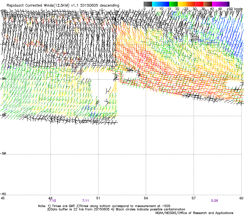Click the '54' longitude label on bottom axis
Image resolution: width=244 pixels, height=215 pixels.
pyautogui.click(x=146, y=198)
